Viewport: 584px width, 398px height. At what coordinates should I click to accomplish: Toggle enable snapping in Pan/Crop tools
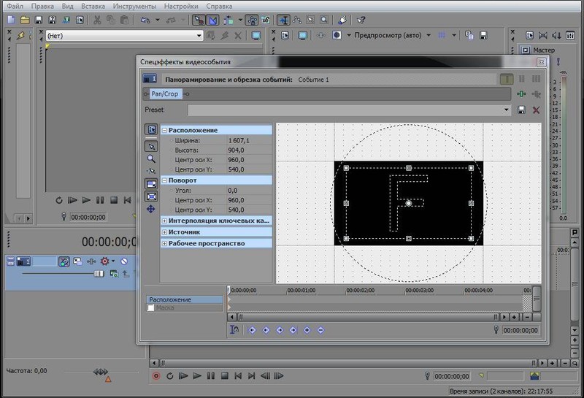(x=151, y=171)
